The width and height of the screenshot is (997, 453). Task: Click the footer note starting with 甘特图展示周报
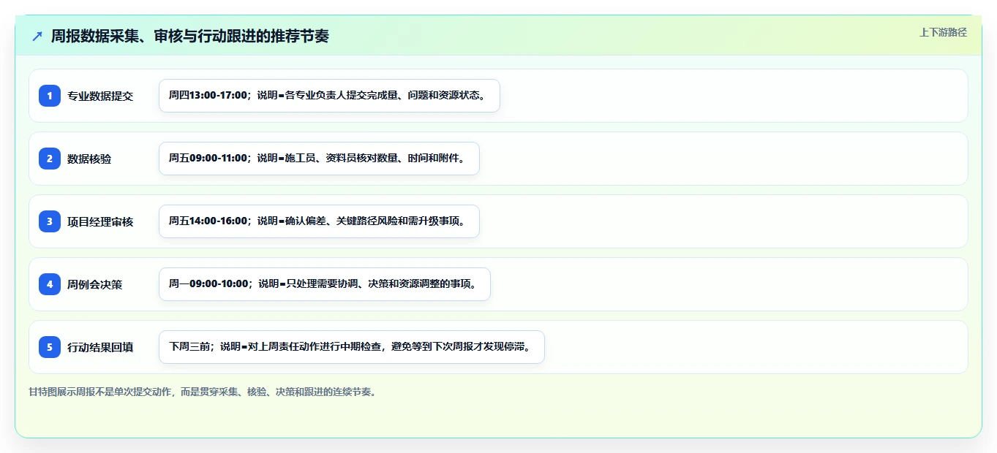[x=203, y=392]
